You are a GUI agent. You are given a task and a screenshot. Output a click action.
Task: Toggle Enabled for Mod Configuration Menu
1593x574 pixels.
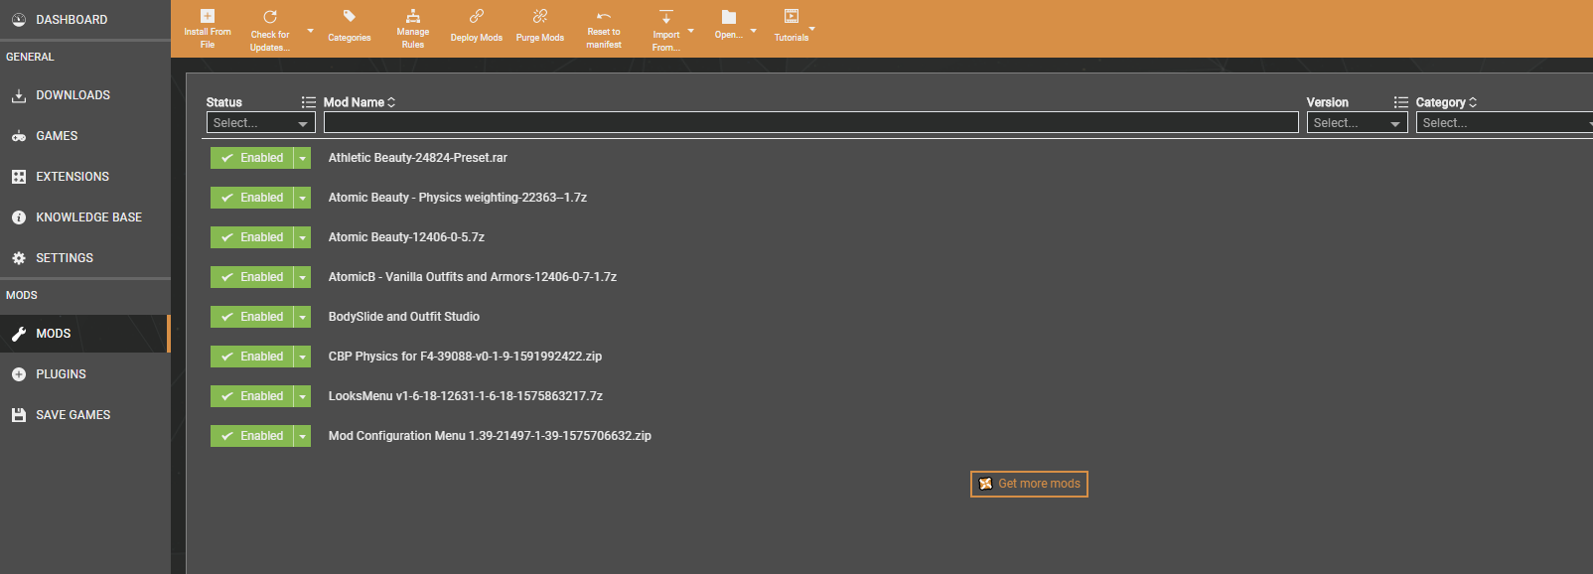point(252,436)
